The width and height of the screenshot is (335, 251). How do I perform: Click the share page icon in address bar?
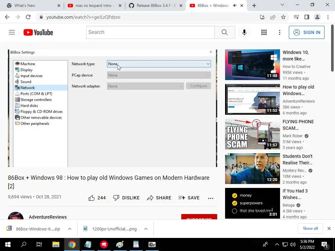(273, 17)
